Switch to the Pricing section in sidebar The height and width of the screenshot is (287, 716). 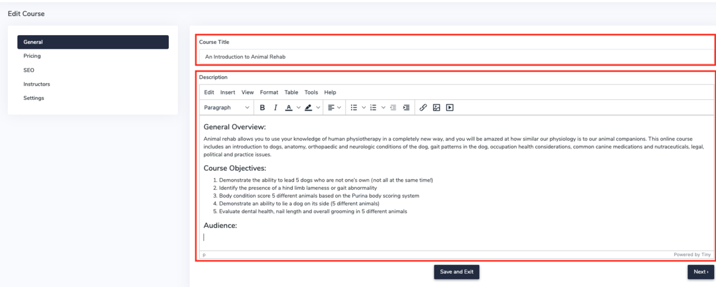(32, 56)
